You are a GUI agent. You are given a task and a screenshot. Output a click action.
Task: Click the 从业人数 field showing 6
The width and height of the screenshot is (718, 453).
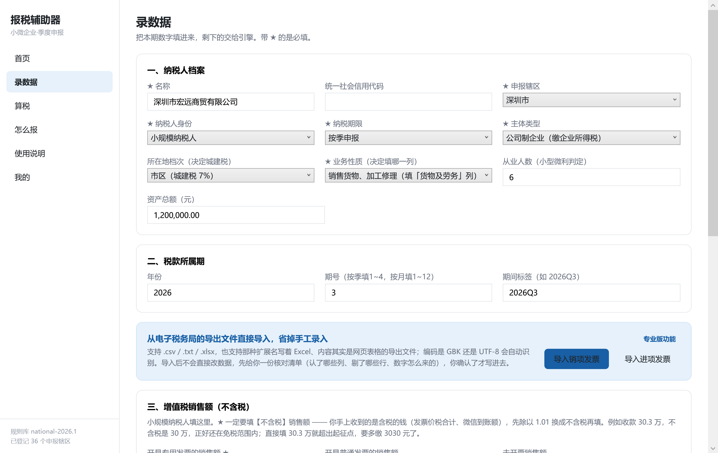(591, 177)
